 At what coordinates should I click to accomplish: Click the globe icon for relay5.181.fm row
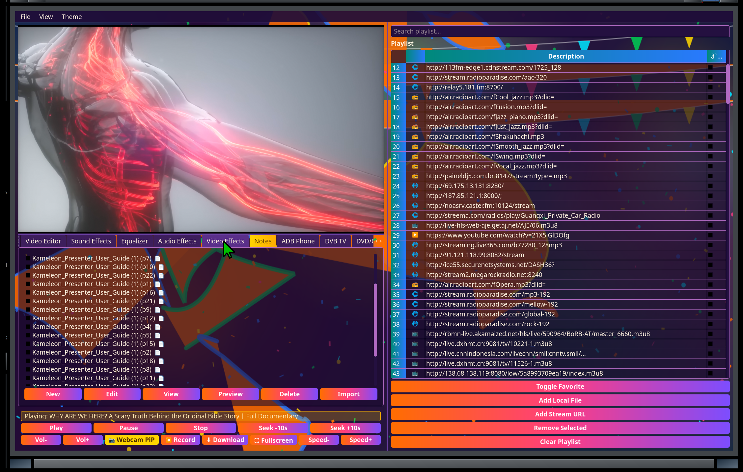tap(415, 87)
